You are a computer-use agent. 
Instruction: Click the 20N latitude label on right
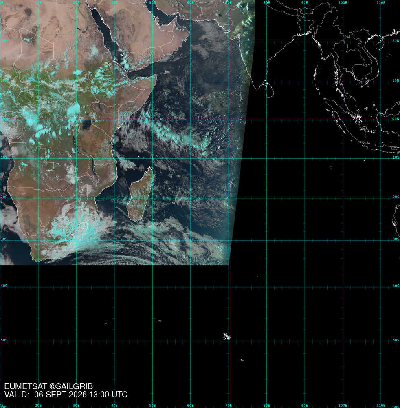coord(396,41)
